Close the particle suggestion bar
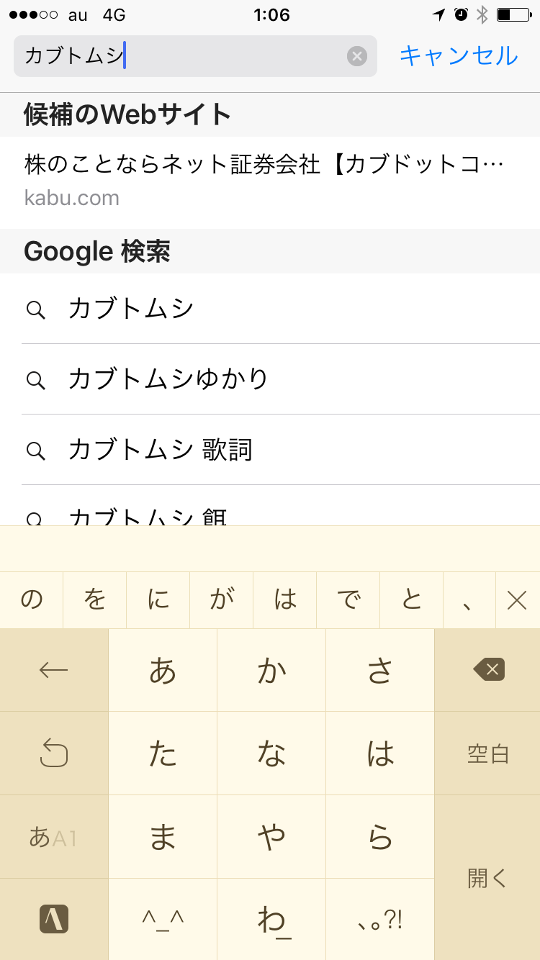 [517, 599]
